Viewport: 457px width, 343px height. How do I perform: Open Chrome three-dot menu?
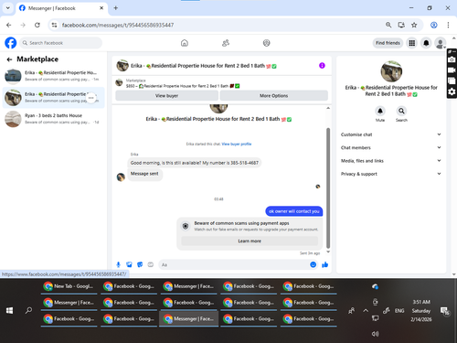click(448, 25)
